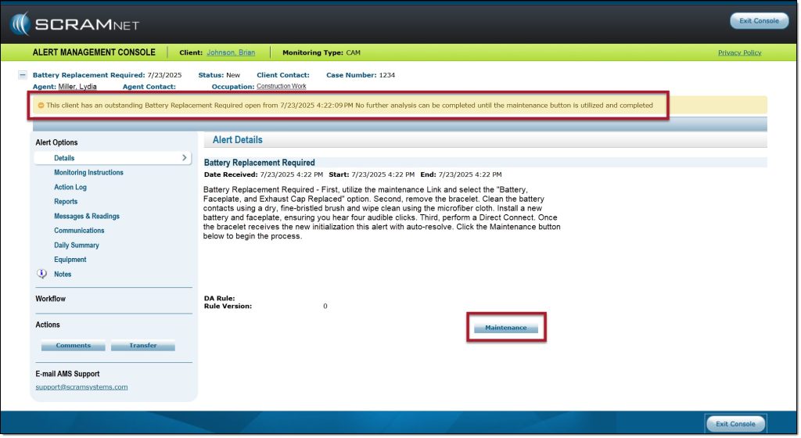Viewport: 801px width, 438px height.
Task: View the Daily Summary
Action: [77, 245]
